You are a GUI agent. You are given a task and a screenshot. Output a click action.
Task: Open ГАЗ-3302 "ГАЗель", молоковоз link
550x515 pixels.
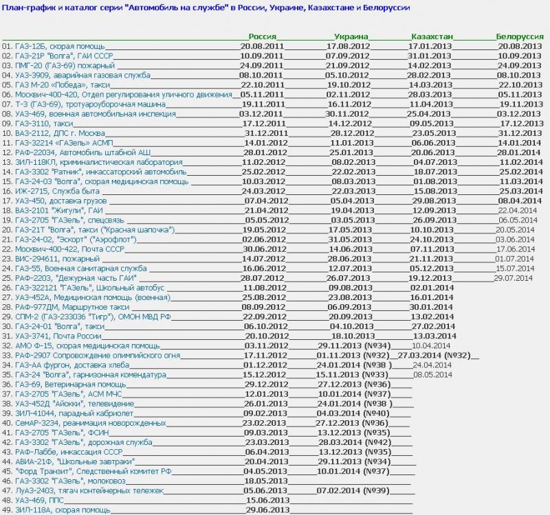tap(70, 481)
